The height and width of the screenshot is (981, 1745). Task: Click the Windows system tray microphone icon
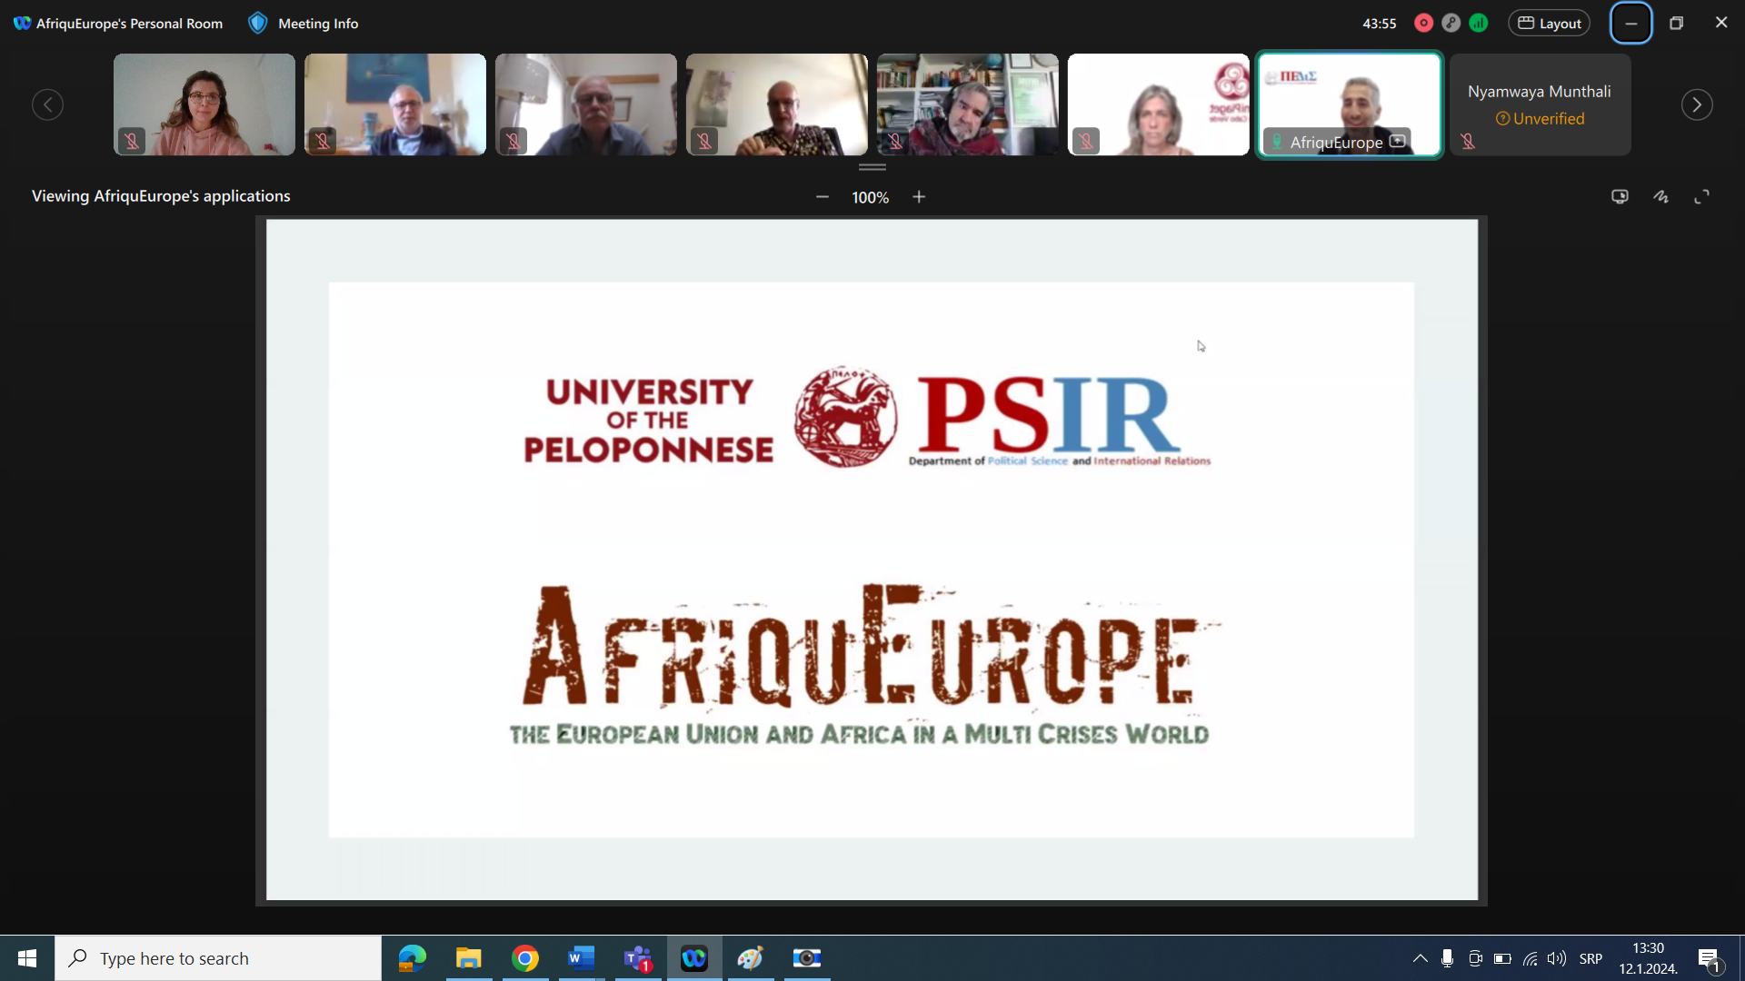pos(1447,958)
